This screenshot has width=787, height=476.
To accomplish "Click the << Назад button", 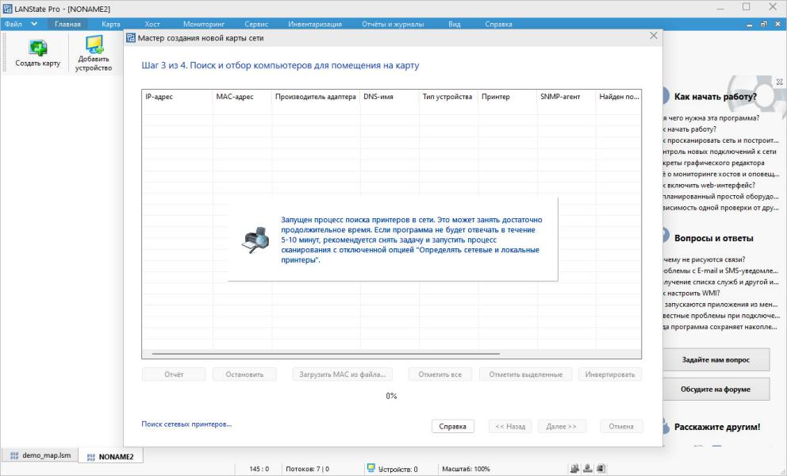I will click(510, 426).
